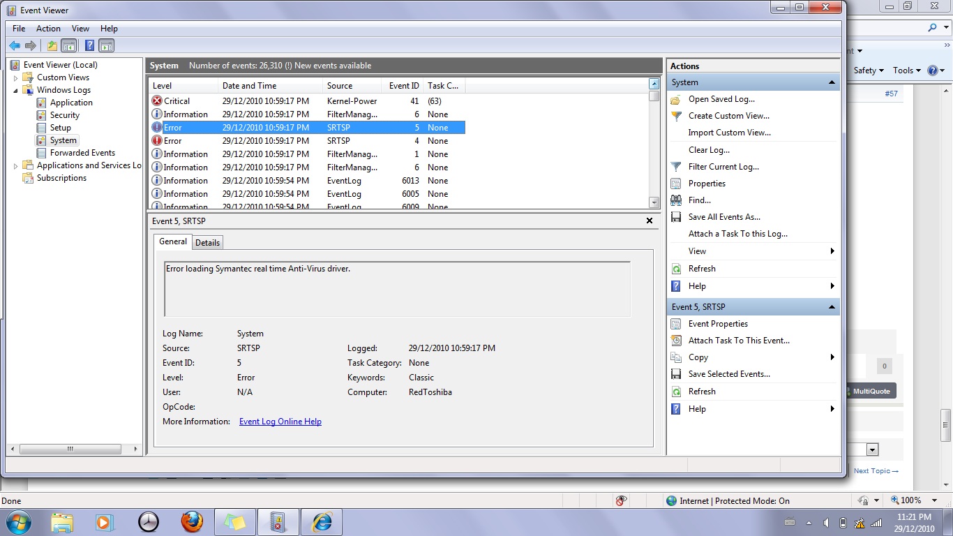Click Save All Events As action
The width and height of the screenshot is (953, 536).
(x=724, y=217)
